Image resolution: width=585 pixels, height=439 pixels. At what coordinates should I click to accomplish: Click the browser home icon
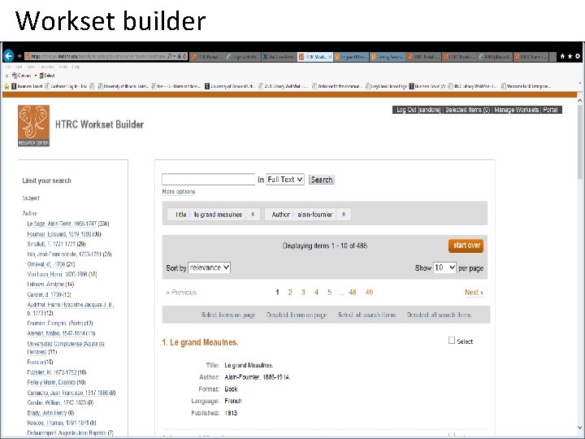click(x=562, y=56)
